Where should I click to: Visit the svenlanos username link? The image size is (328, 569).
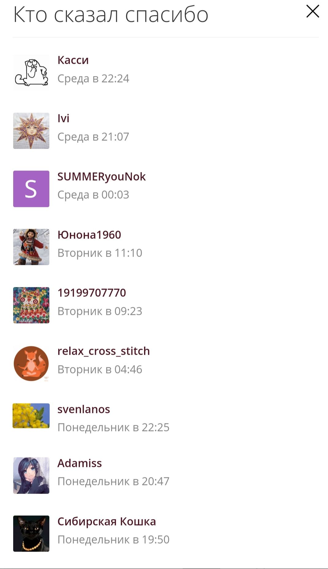point(84,409)
